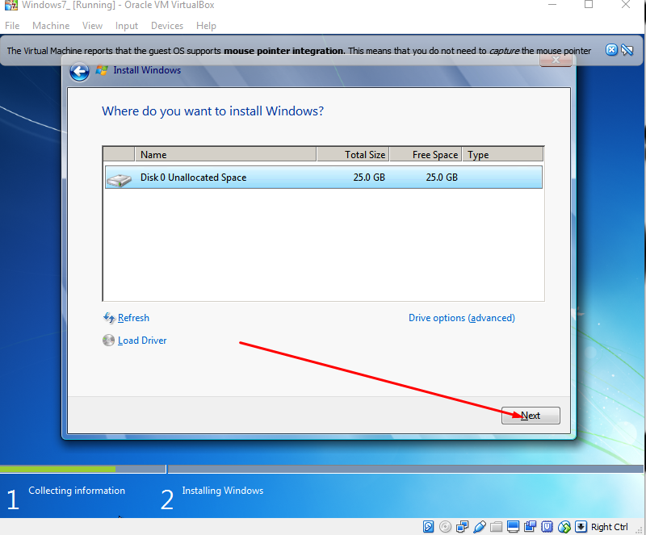Image resolution: width=646 pixels, height=535 pixels.
Task: Click the VirtualBox window title icon
Action: coord(10,5)
